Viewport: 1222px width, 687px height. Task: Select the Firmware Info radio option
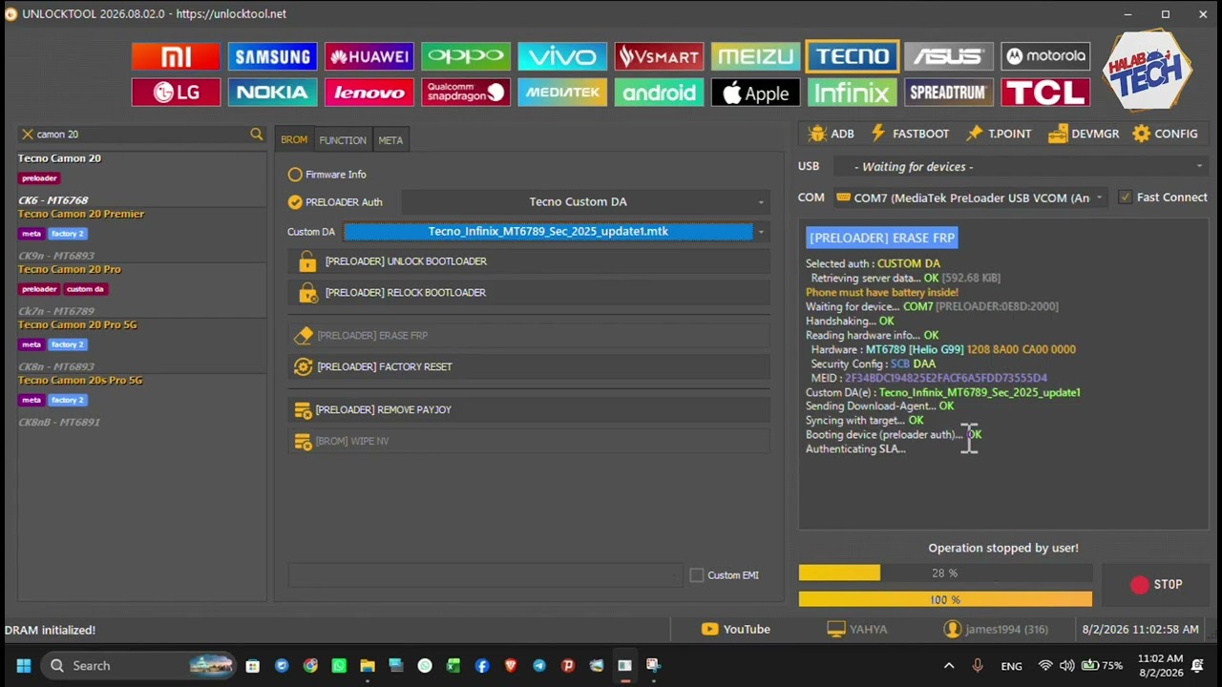click(327, 175)
